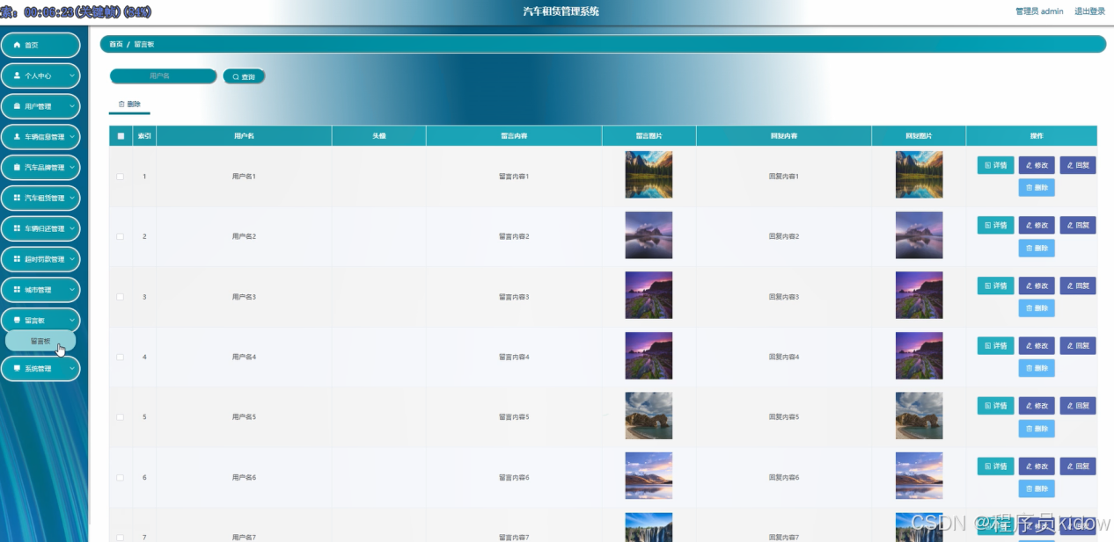Viewport: 1114px width, 542px height.
Task: Click 删除 in the 用户名2 row
Action: (x=1037, y=249)
